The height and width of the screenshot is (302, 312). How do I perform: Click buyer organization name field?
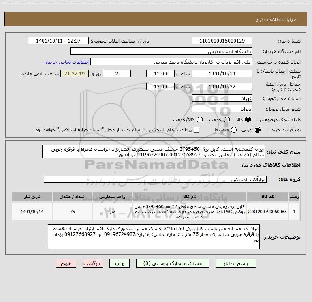[161, 51]
